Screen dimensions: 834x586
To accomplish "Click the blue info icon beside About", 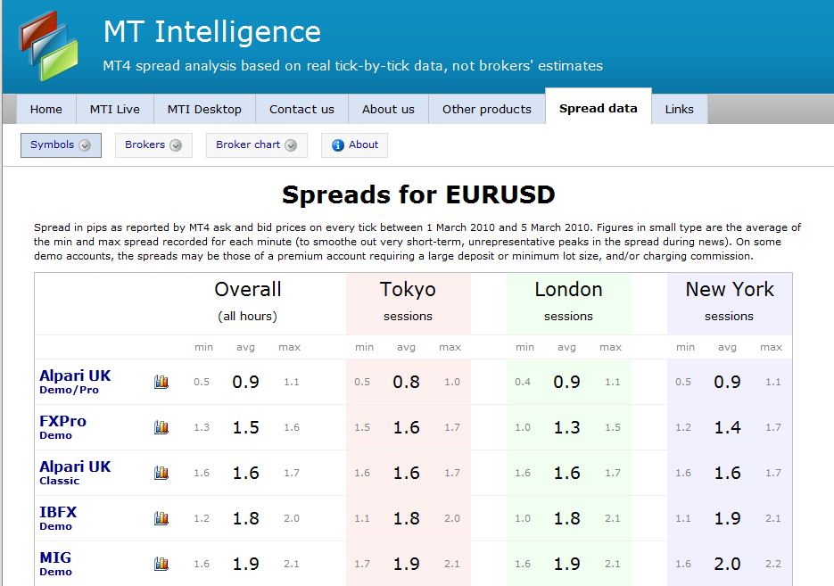I will click(338, 145).
